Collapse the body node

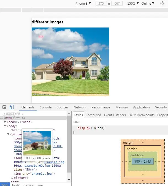coord(5,126)
